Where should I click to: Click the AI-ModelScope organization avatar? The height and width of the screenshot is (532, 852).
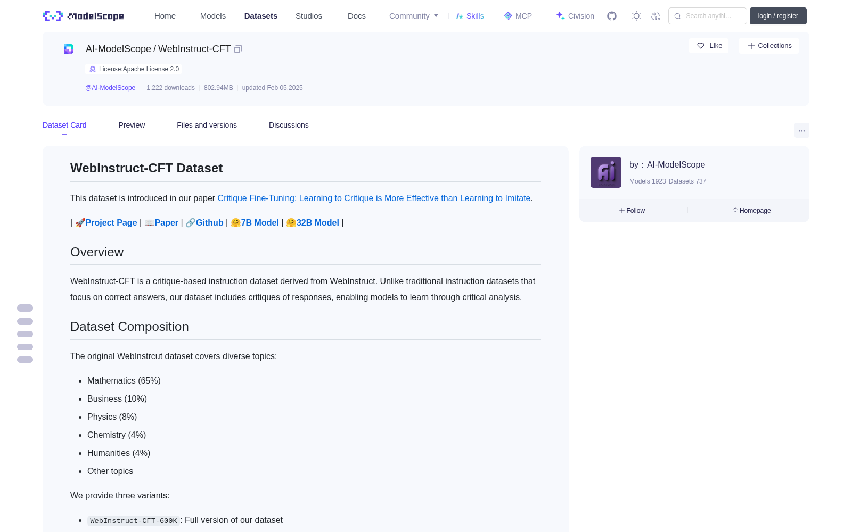click(x=606, y=172)
